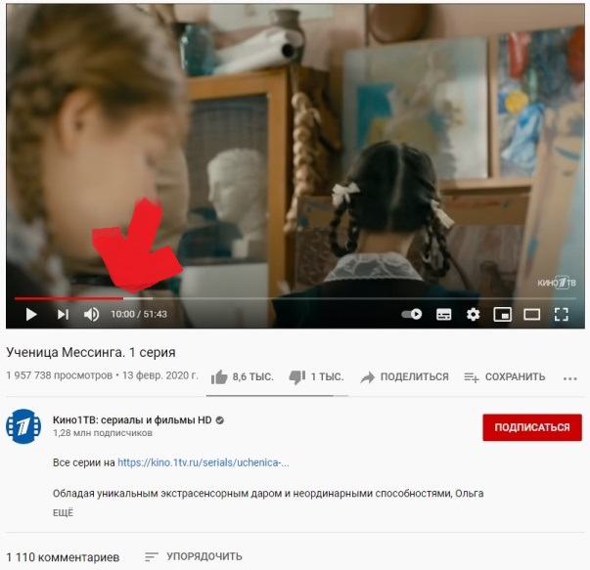590x570 pixels.
Task: Open the kino.1tv.ru serials link
Action: (204, 462)
